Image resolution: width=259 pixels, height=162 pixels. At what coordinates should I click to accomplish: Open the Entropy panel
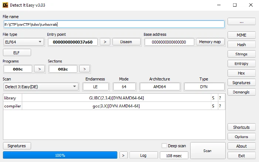(x=241, y=63)
